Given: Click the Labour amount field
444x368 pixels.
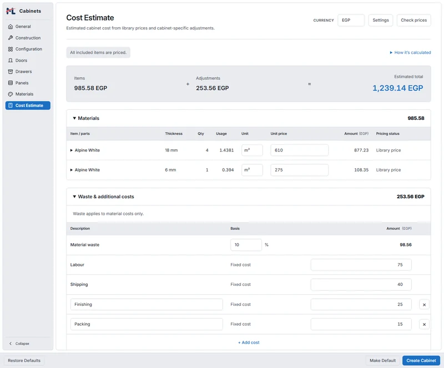Looking at the screenshot, I should 361,265.
